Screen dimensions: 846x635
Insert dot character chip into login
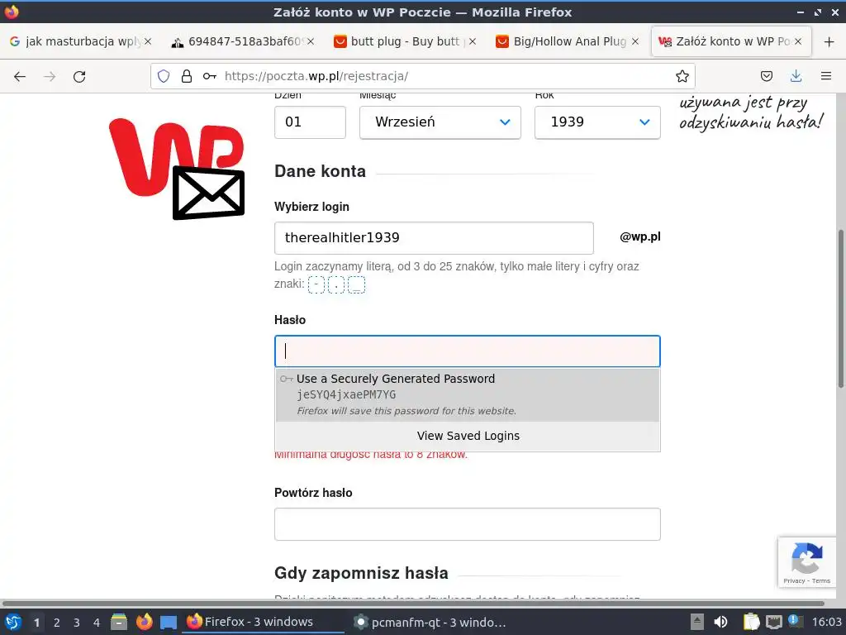coord(336,284)
